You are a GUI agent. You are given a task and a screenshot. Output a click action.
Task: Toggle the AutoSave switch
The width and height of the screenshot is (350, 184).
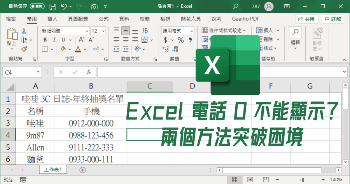tap(37, 6)
